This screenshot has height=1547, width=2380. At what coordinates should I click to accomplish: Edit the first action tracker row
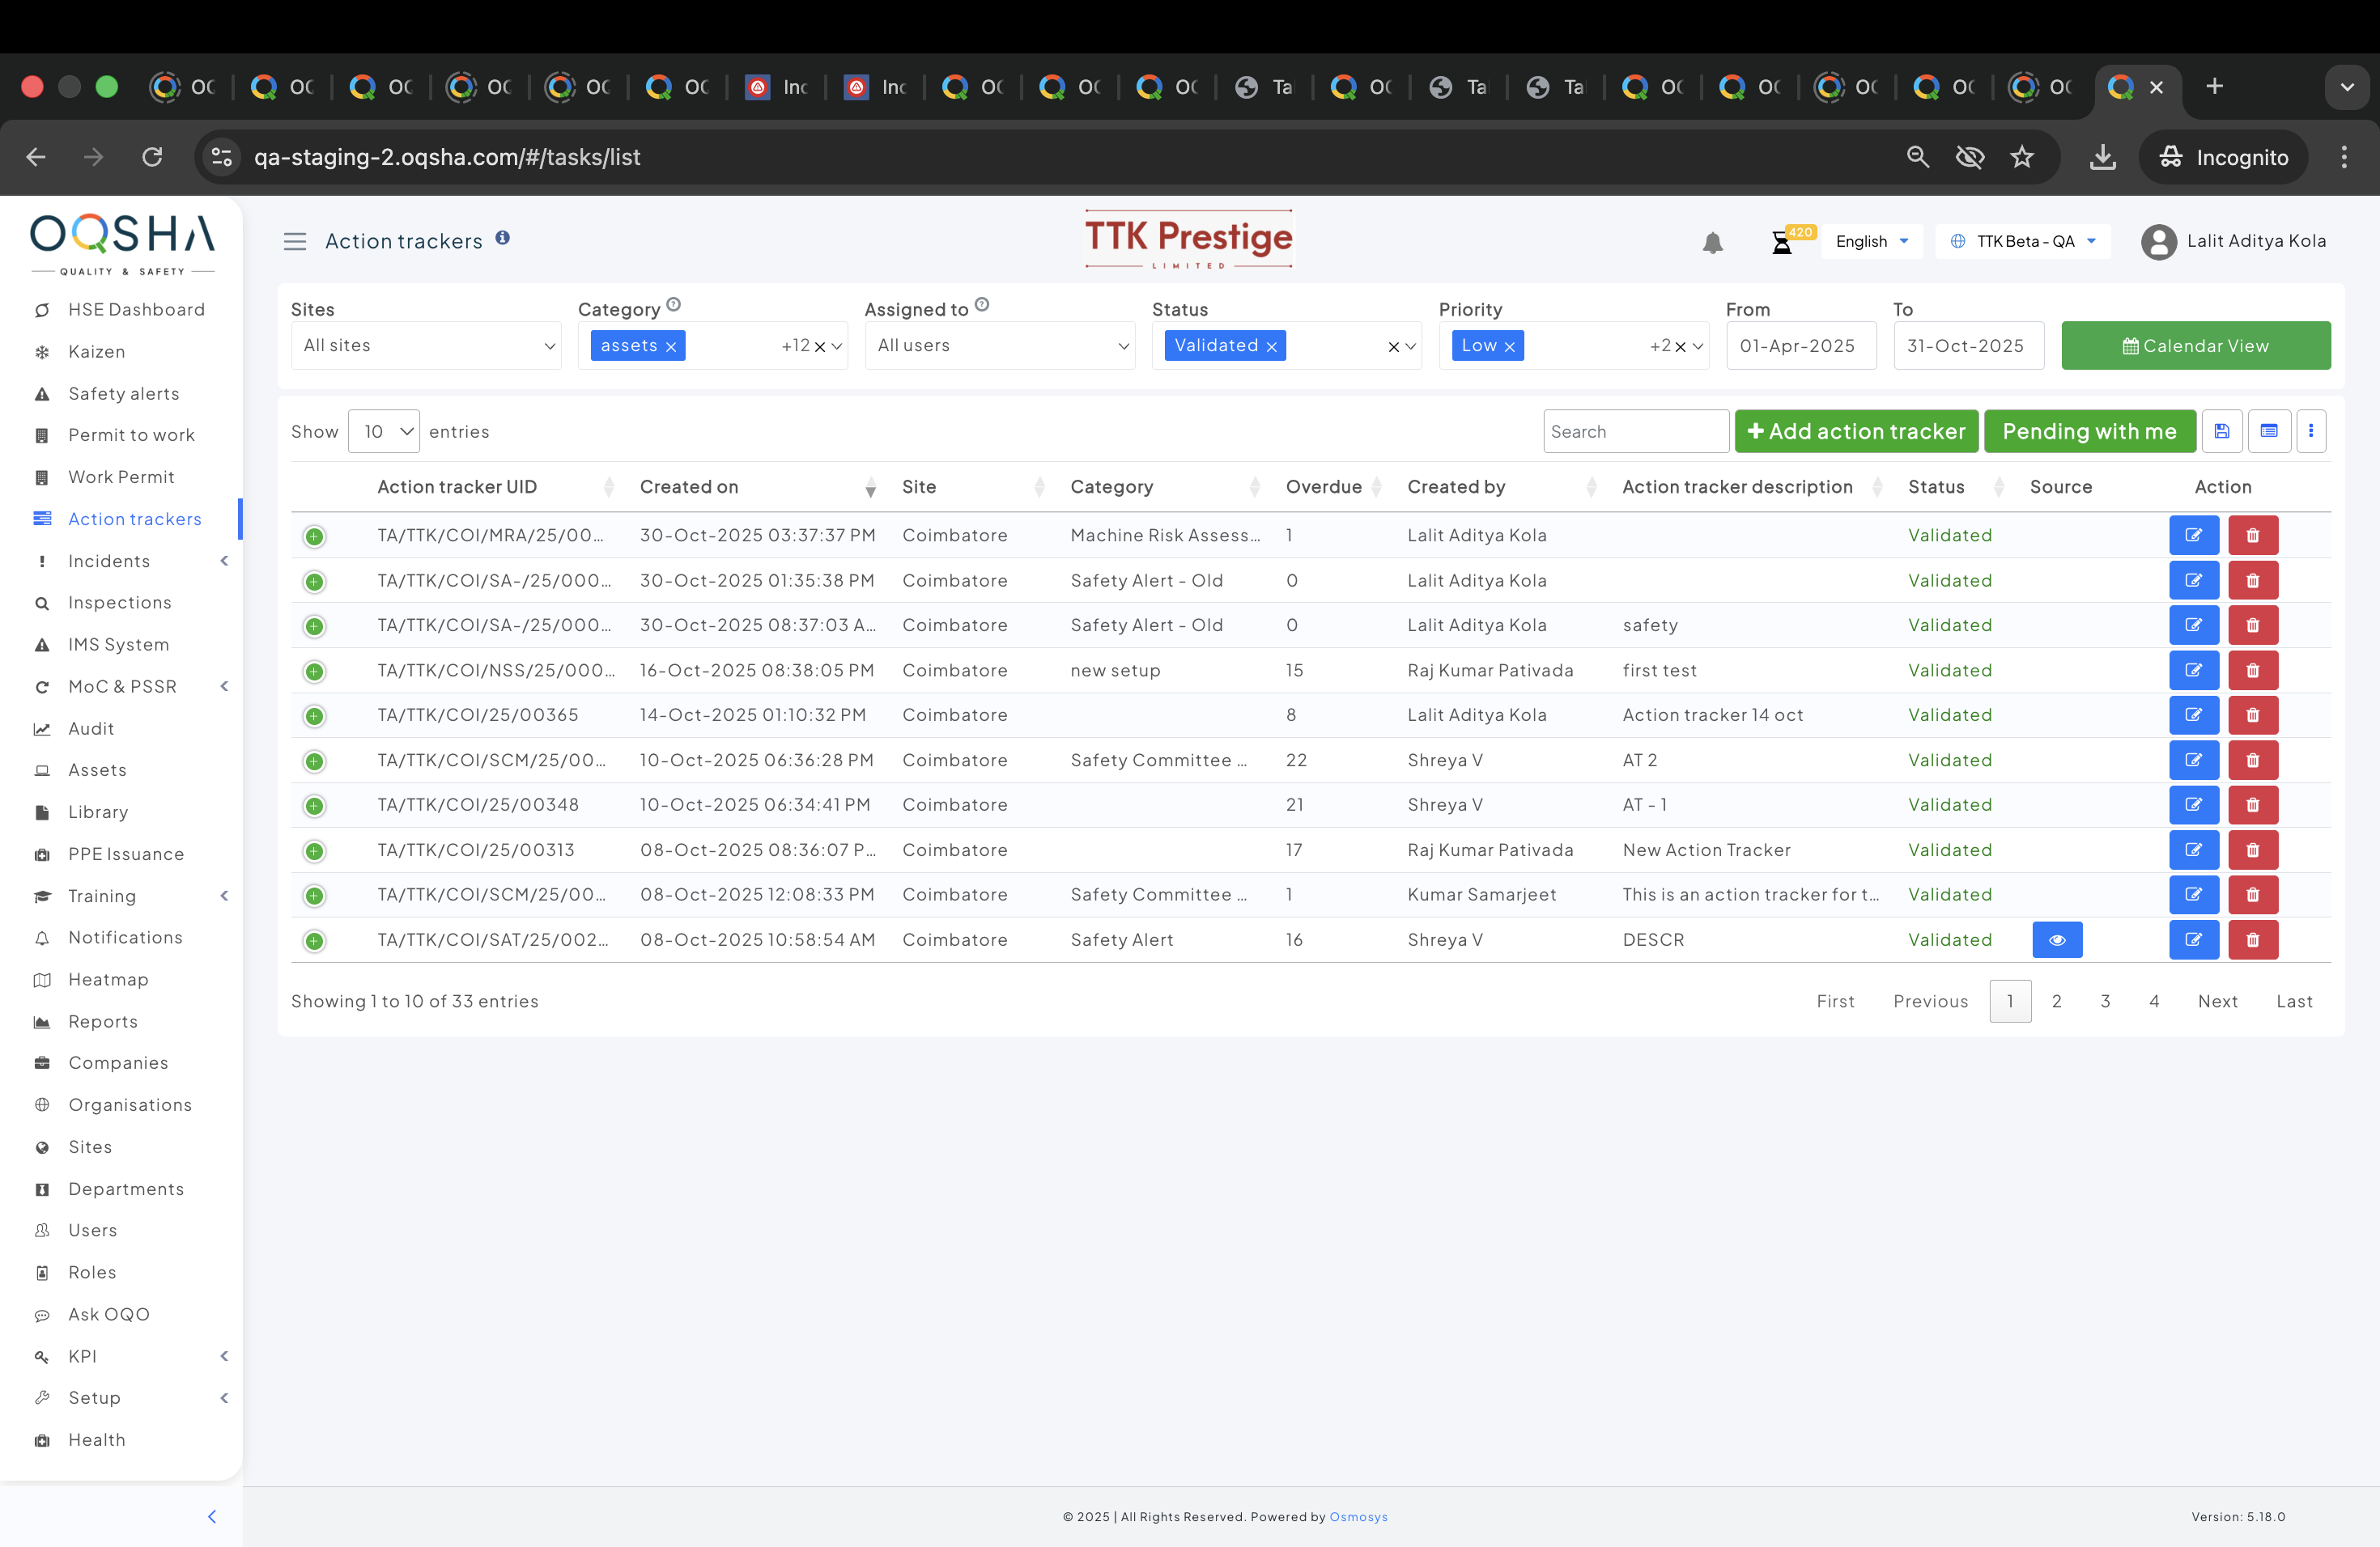pyautogui.click(x=2193, y=536)
